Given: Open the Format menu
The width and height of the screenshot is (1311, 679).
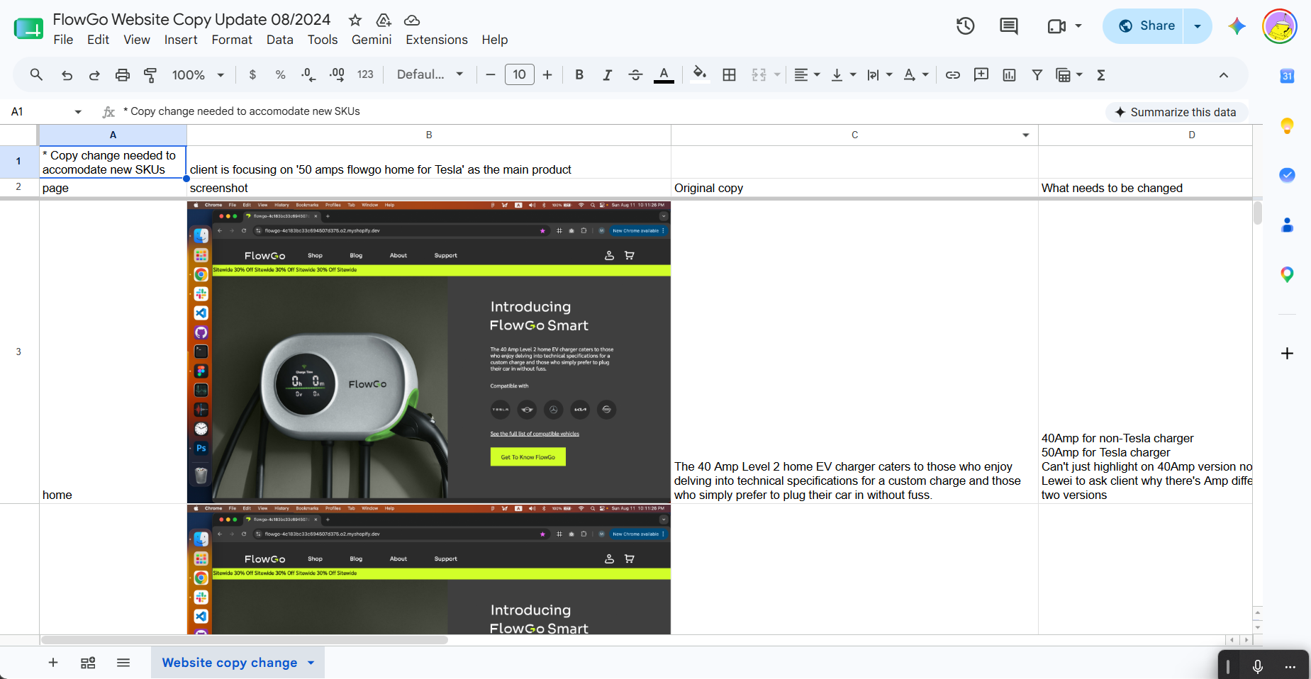Looking at the screenshot, I should tap(232, 40).
